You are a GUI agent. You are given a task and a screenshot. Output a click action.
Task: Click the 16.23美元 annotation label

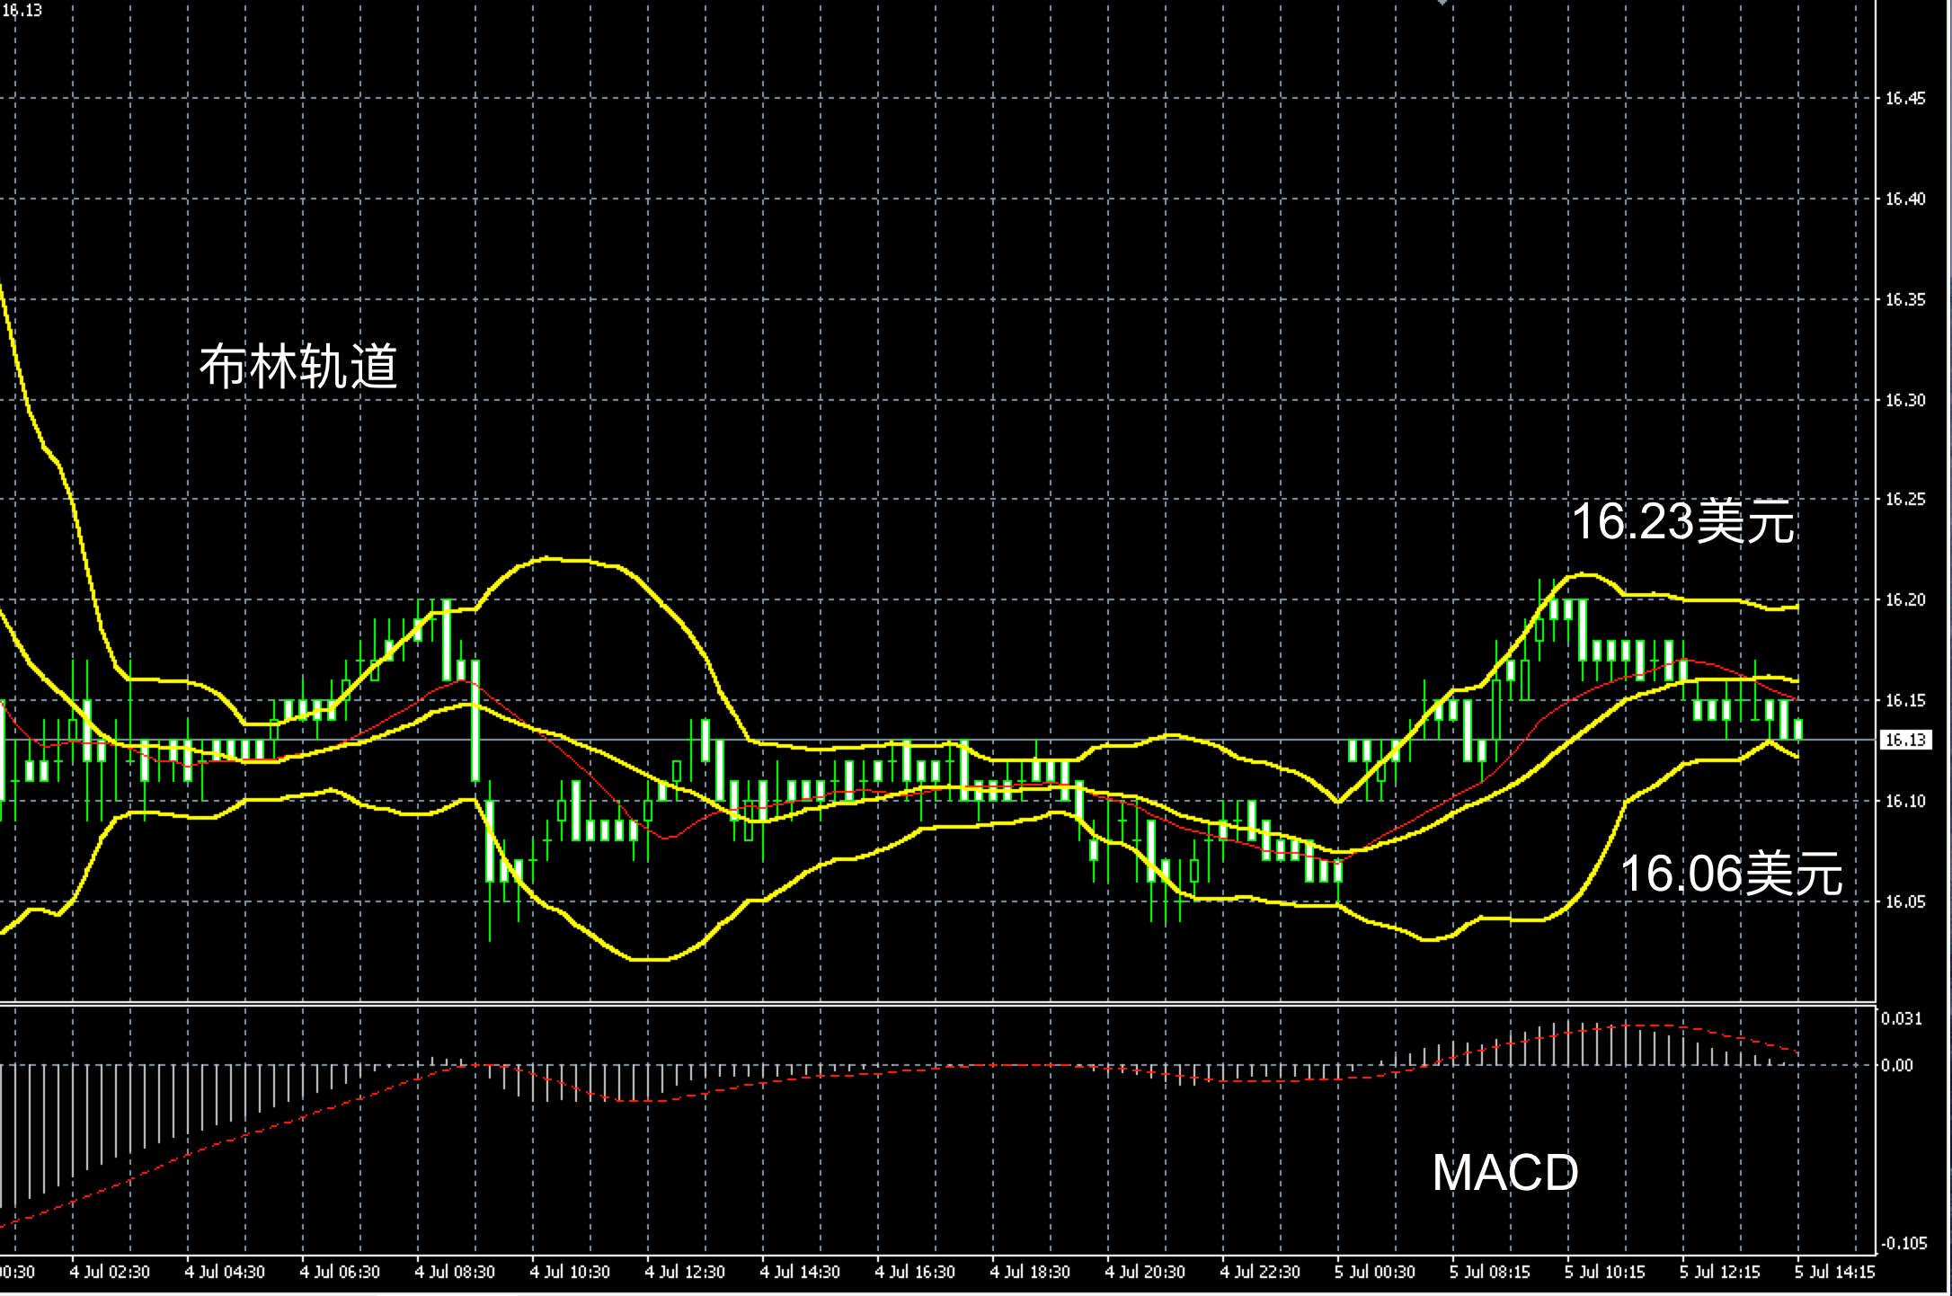[1682, 521]
